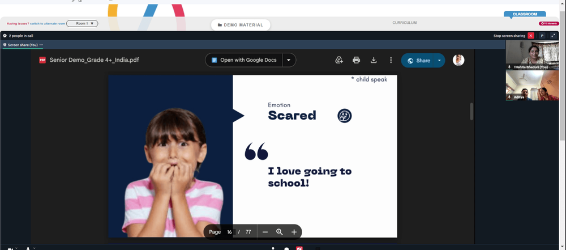
Task: Click mic icon beside Trishita Bhaduri
Action: [509, 67]
